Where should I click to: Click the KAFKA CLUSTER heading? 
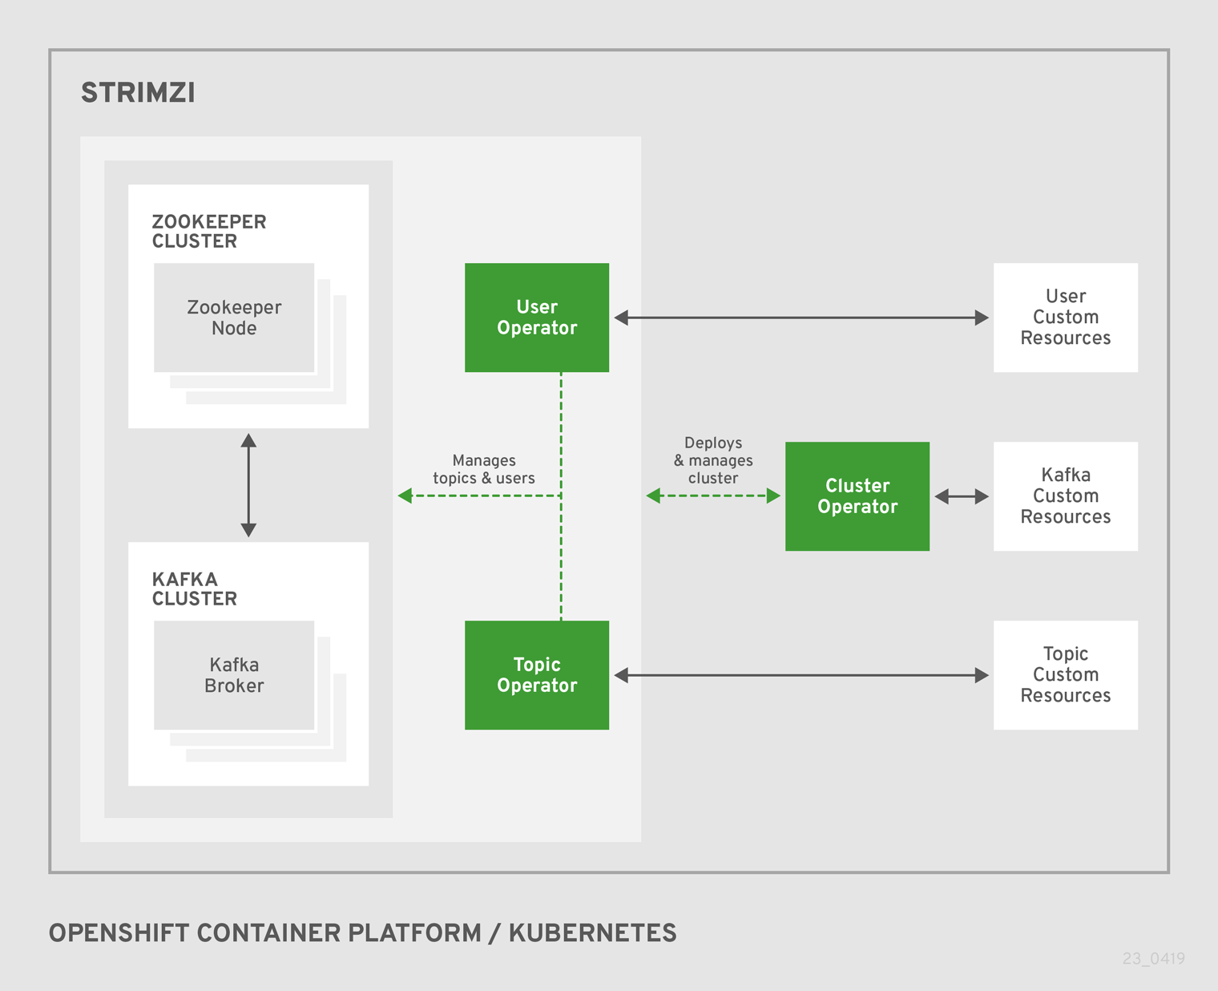point(195,589)
